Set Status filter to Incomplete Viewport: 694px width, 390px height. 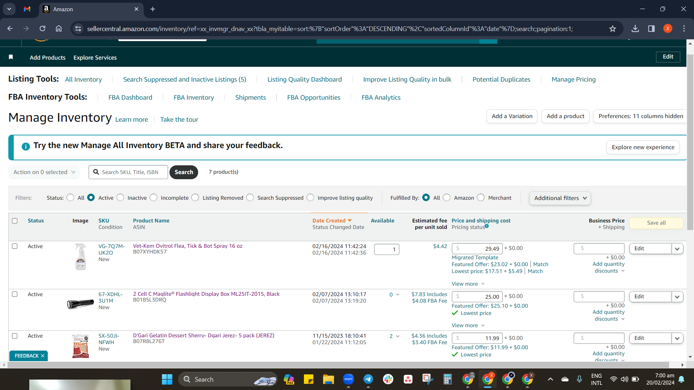click(x=154, y=198)
